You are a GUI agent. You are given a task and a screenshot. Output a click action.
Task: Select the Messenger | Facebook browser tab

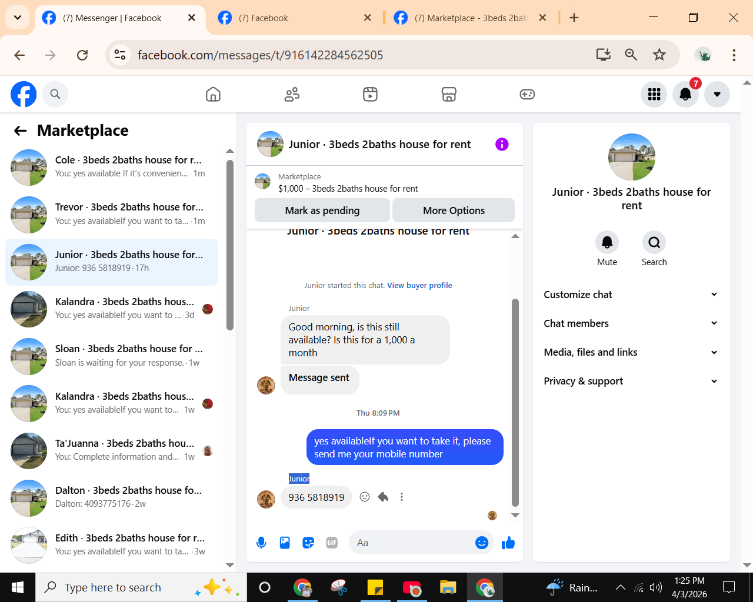pos(121,18)
